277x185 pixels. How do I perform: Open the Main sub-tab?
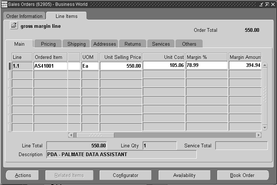point(19,44)
